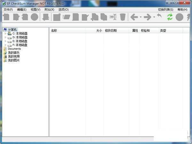Open the 文件(F) menu

pos(8,10)
